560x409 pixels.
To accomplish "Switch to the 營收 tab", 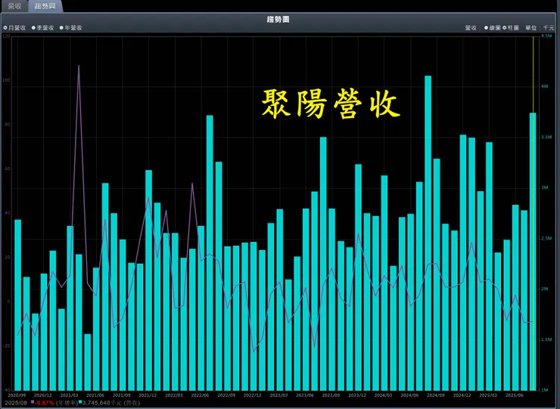I will [14, 6].
